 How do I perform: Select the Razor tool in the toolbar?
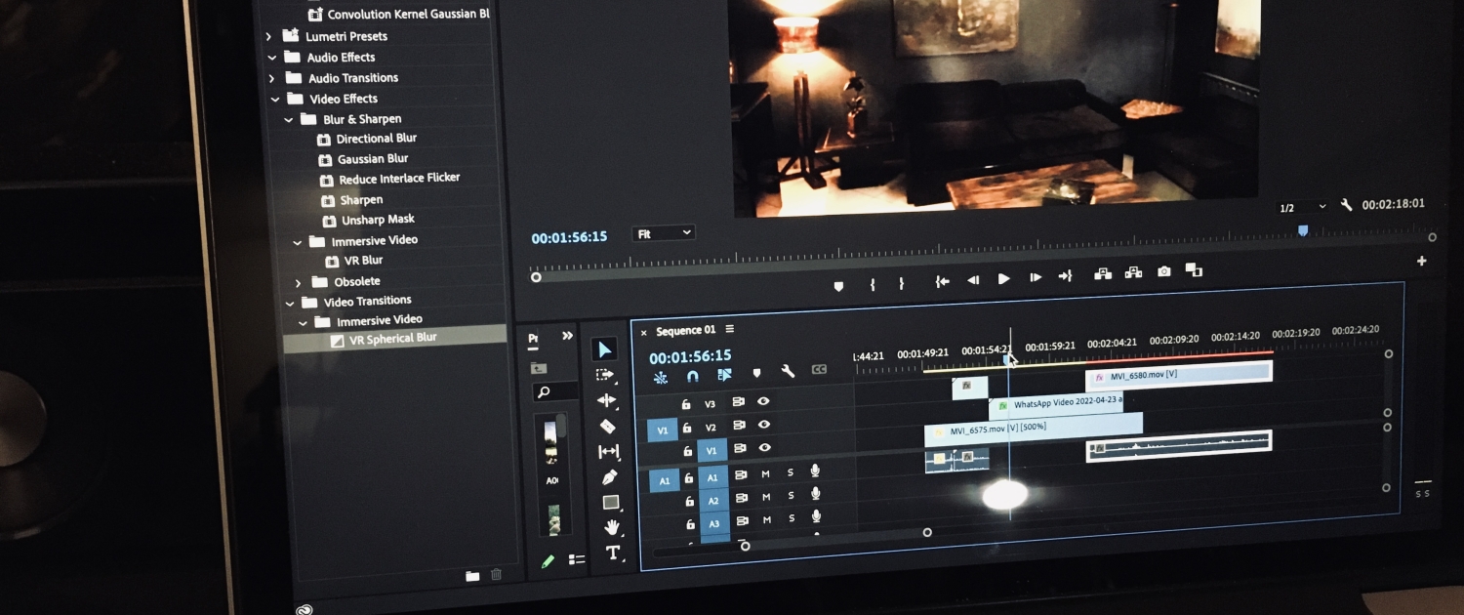607,426
